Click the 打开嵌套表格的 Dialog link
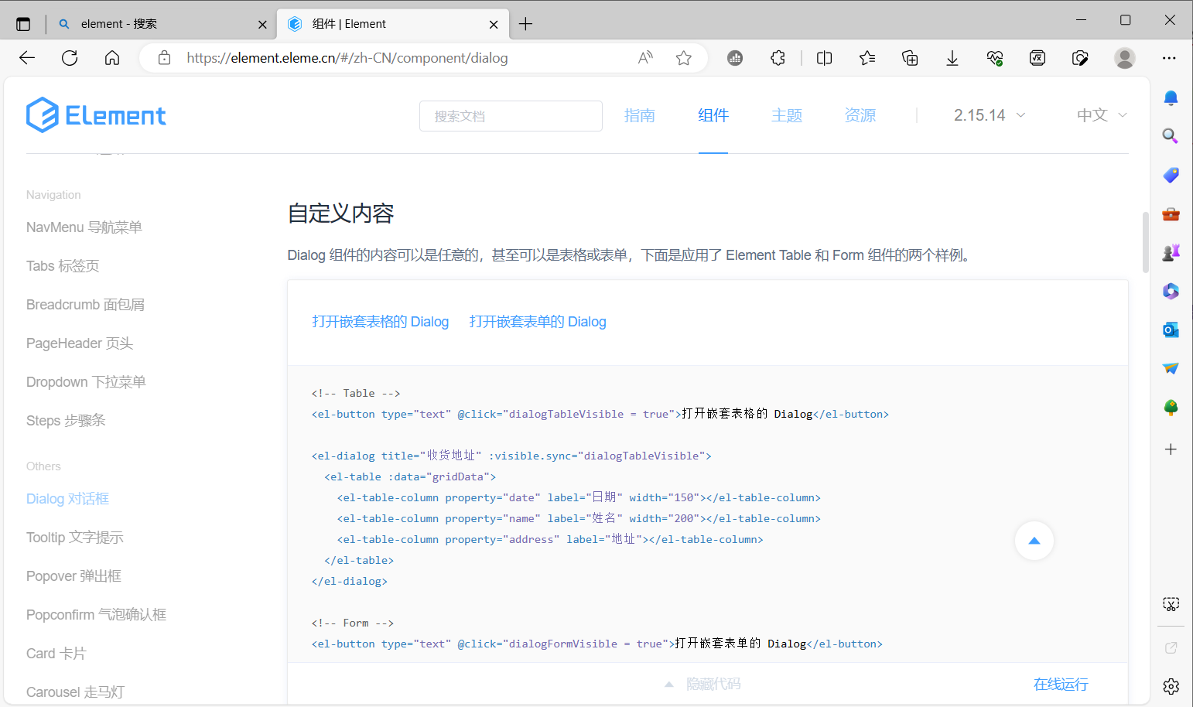Viewport: 1193px width, 707px height. [380, 321]
